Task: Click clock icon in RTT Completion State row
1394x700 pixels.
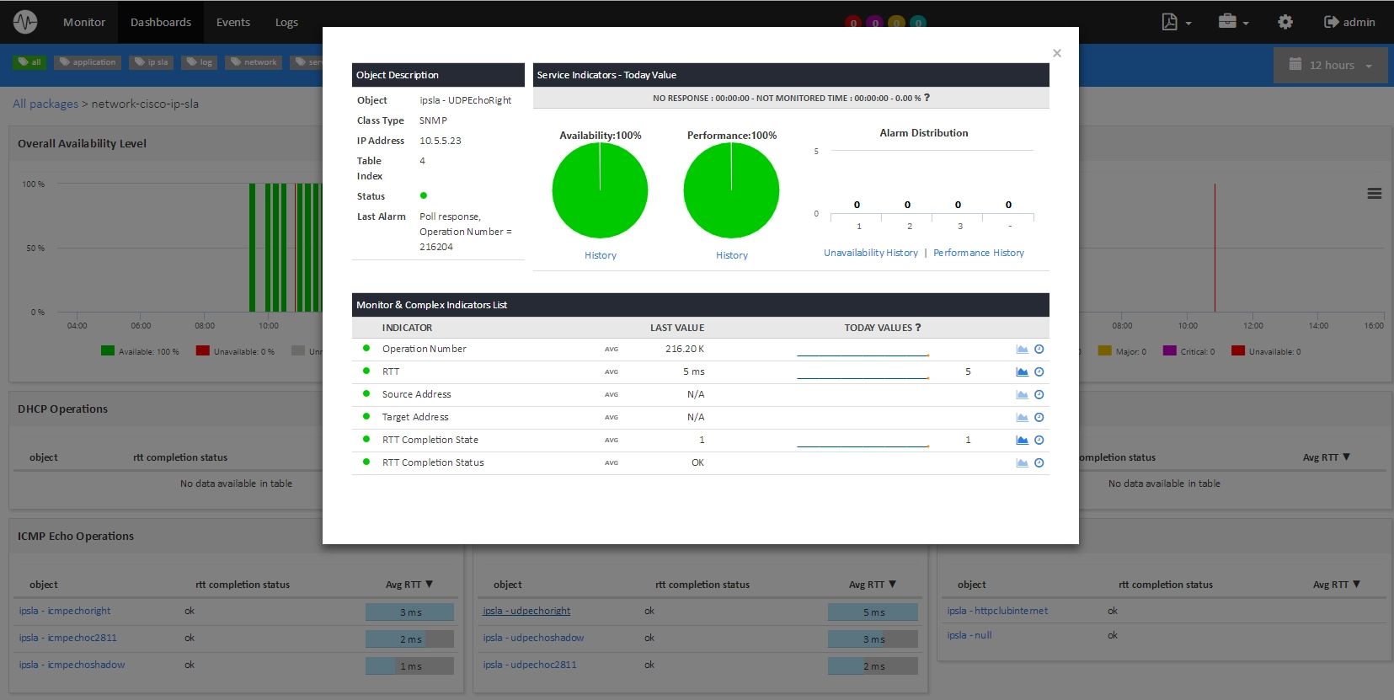Action: [x=1039, y=440]
